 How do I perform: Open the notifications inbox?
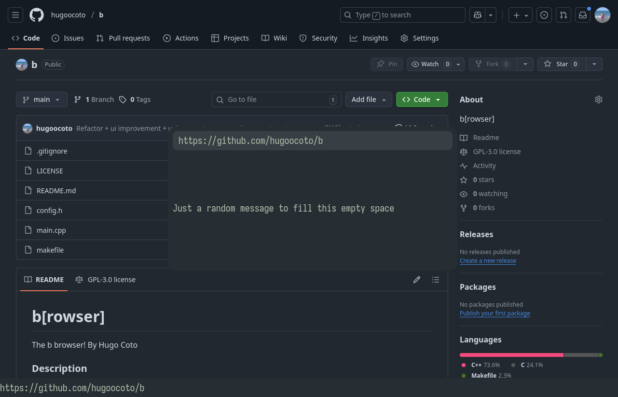(x=583, y=15)
